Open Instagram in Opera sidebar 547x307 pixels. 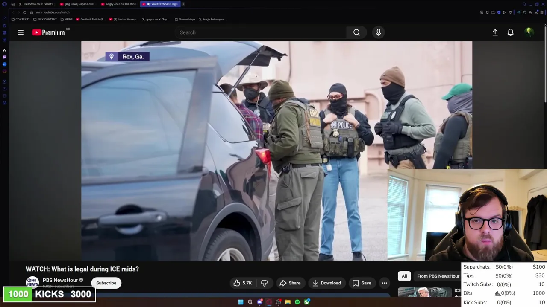pyautogui.click(x=5, y=71)
